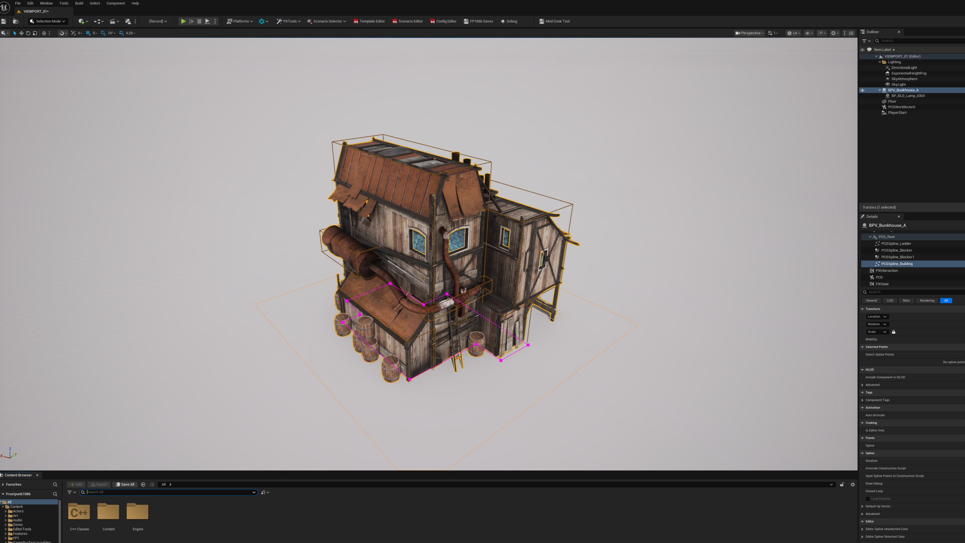Open the Browse content icon in toolbar
The image size is (965, 543).
pos(16,21)
